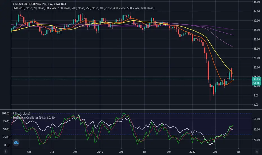Click the 0.00 oscillator axis label

click(7, 145)
